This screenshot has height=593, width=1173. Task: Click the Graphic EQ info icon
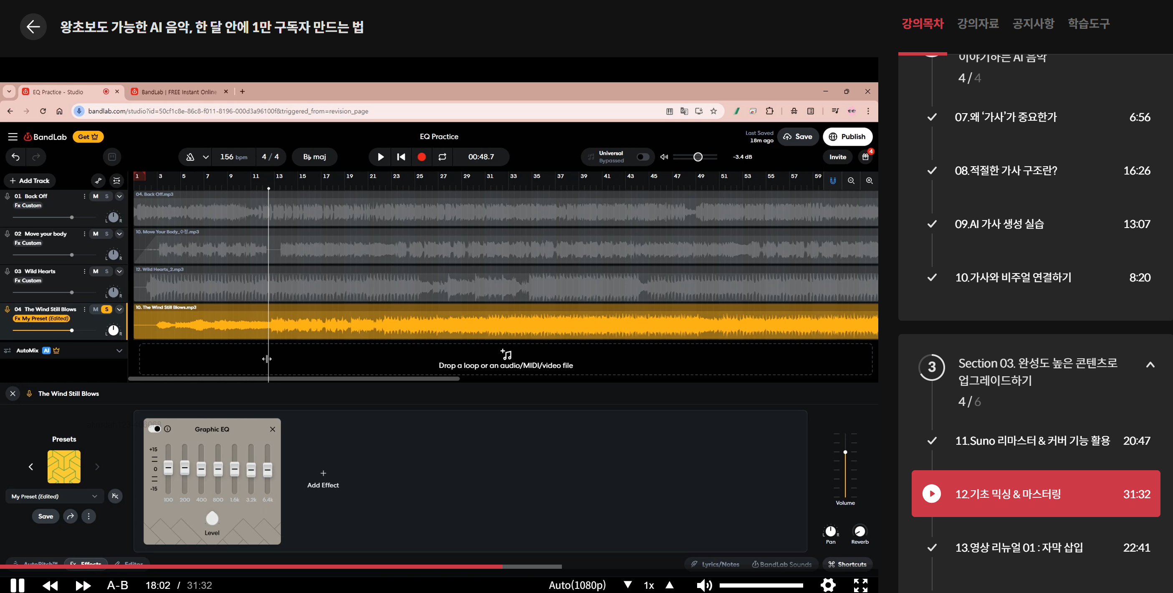coord(167,429)
